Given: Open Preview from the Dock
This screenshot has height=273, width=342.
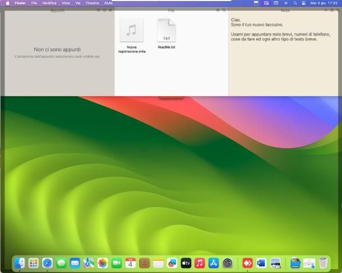Looking at the screenshot, I should (x=275, y=263).
